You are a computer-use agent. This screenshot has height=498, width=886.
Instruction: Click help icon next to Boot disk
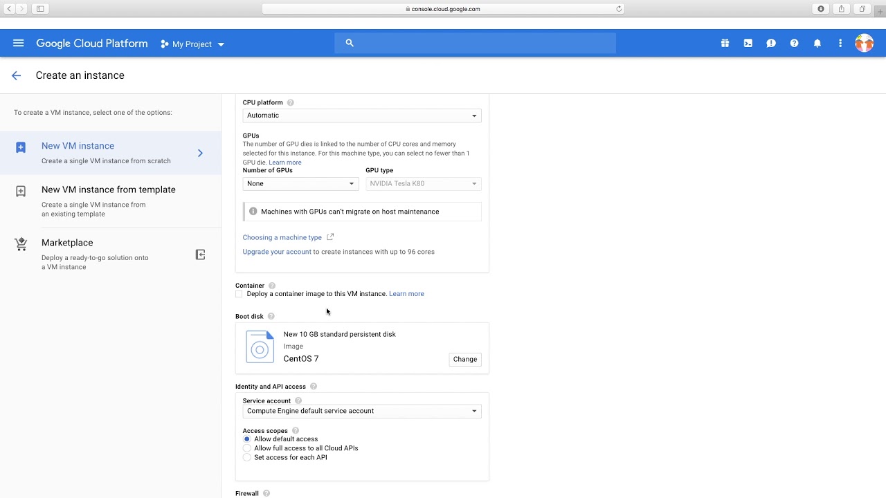[271, 316]
